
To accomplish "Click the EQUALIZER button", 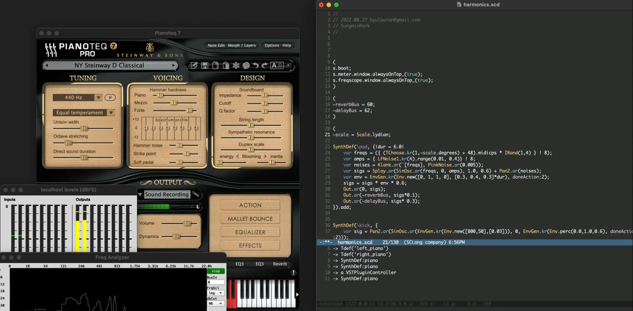I will click(x=250, y=232).
